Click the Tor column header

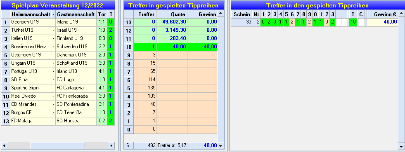[102, 14]
